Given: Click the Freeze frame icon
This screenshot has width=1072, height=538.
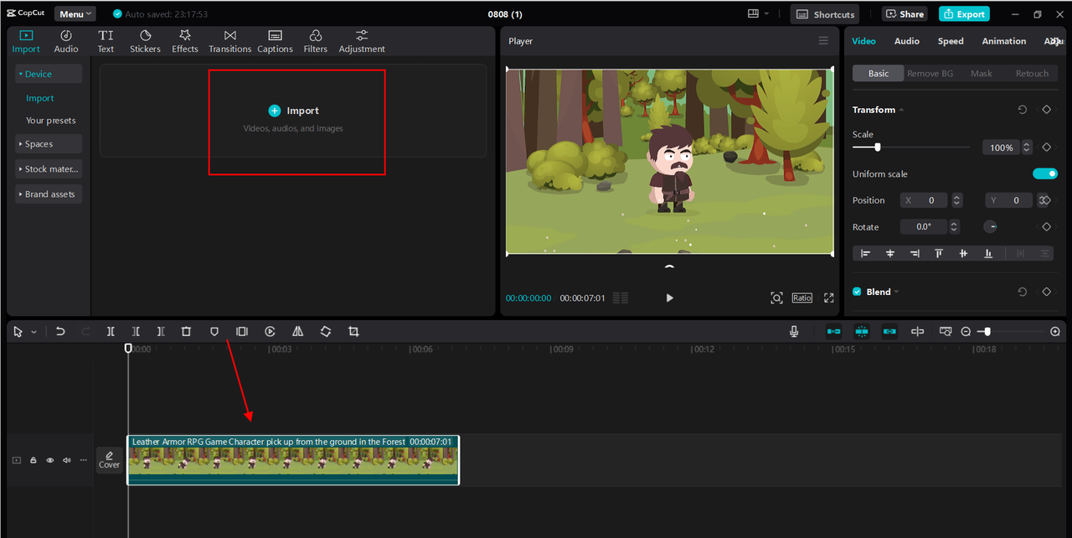Looking at the screenshot, I should (x=242, y=332).
